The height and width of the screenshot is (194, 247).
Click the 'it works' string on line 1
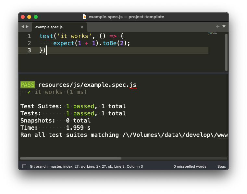click(74, 36)
